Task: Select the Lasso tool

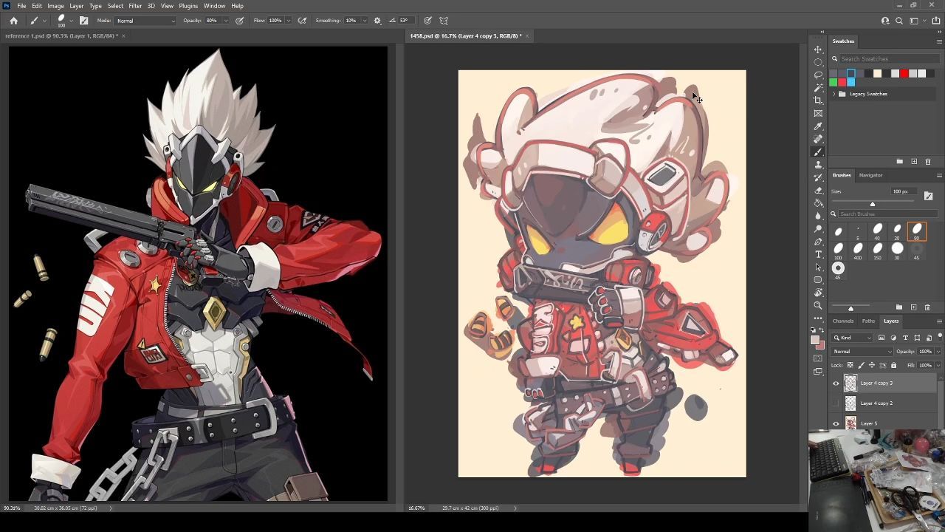Action: (x=818, y=75)
